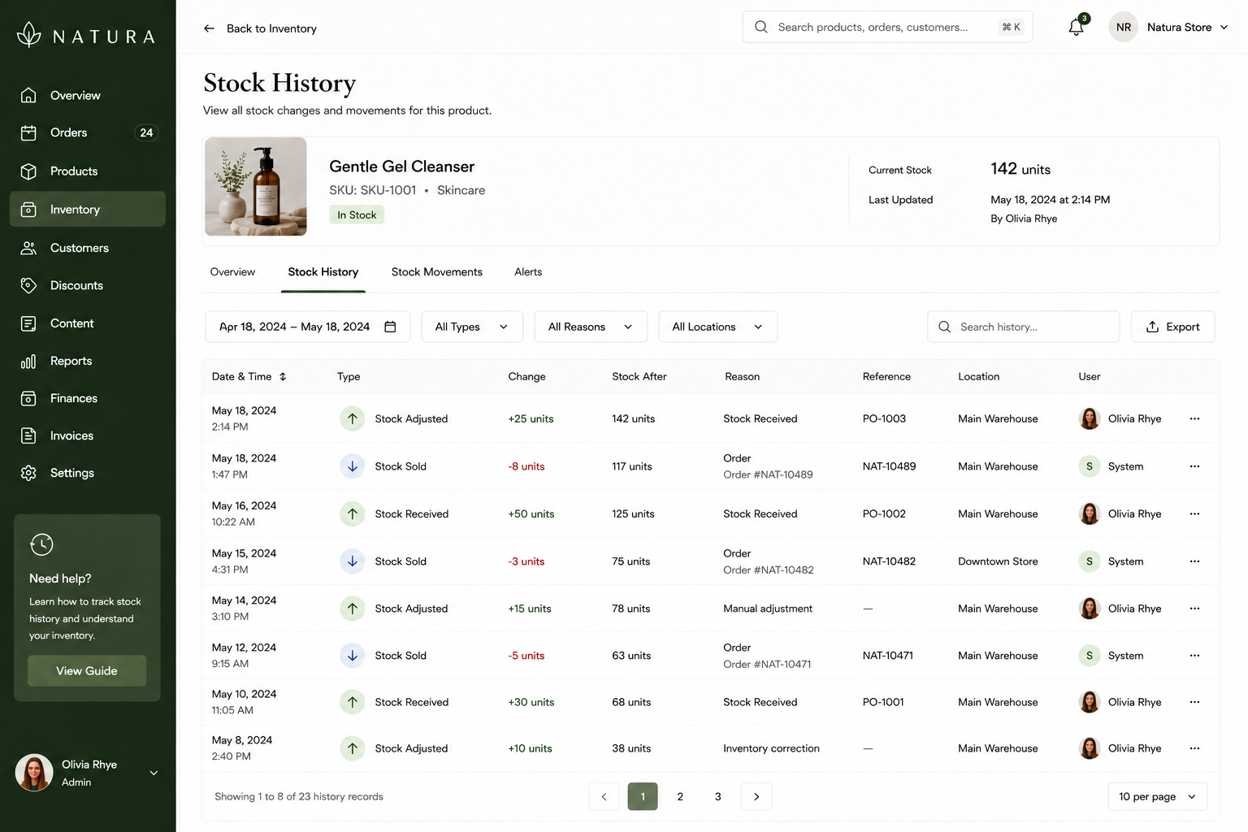The image size is (1248, 832).
Task: Select Inventory in sidebar
Action: coord(87,209)
